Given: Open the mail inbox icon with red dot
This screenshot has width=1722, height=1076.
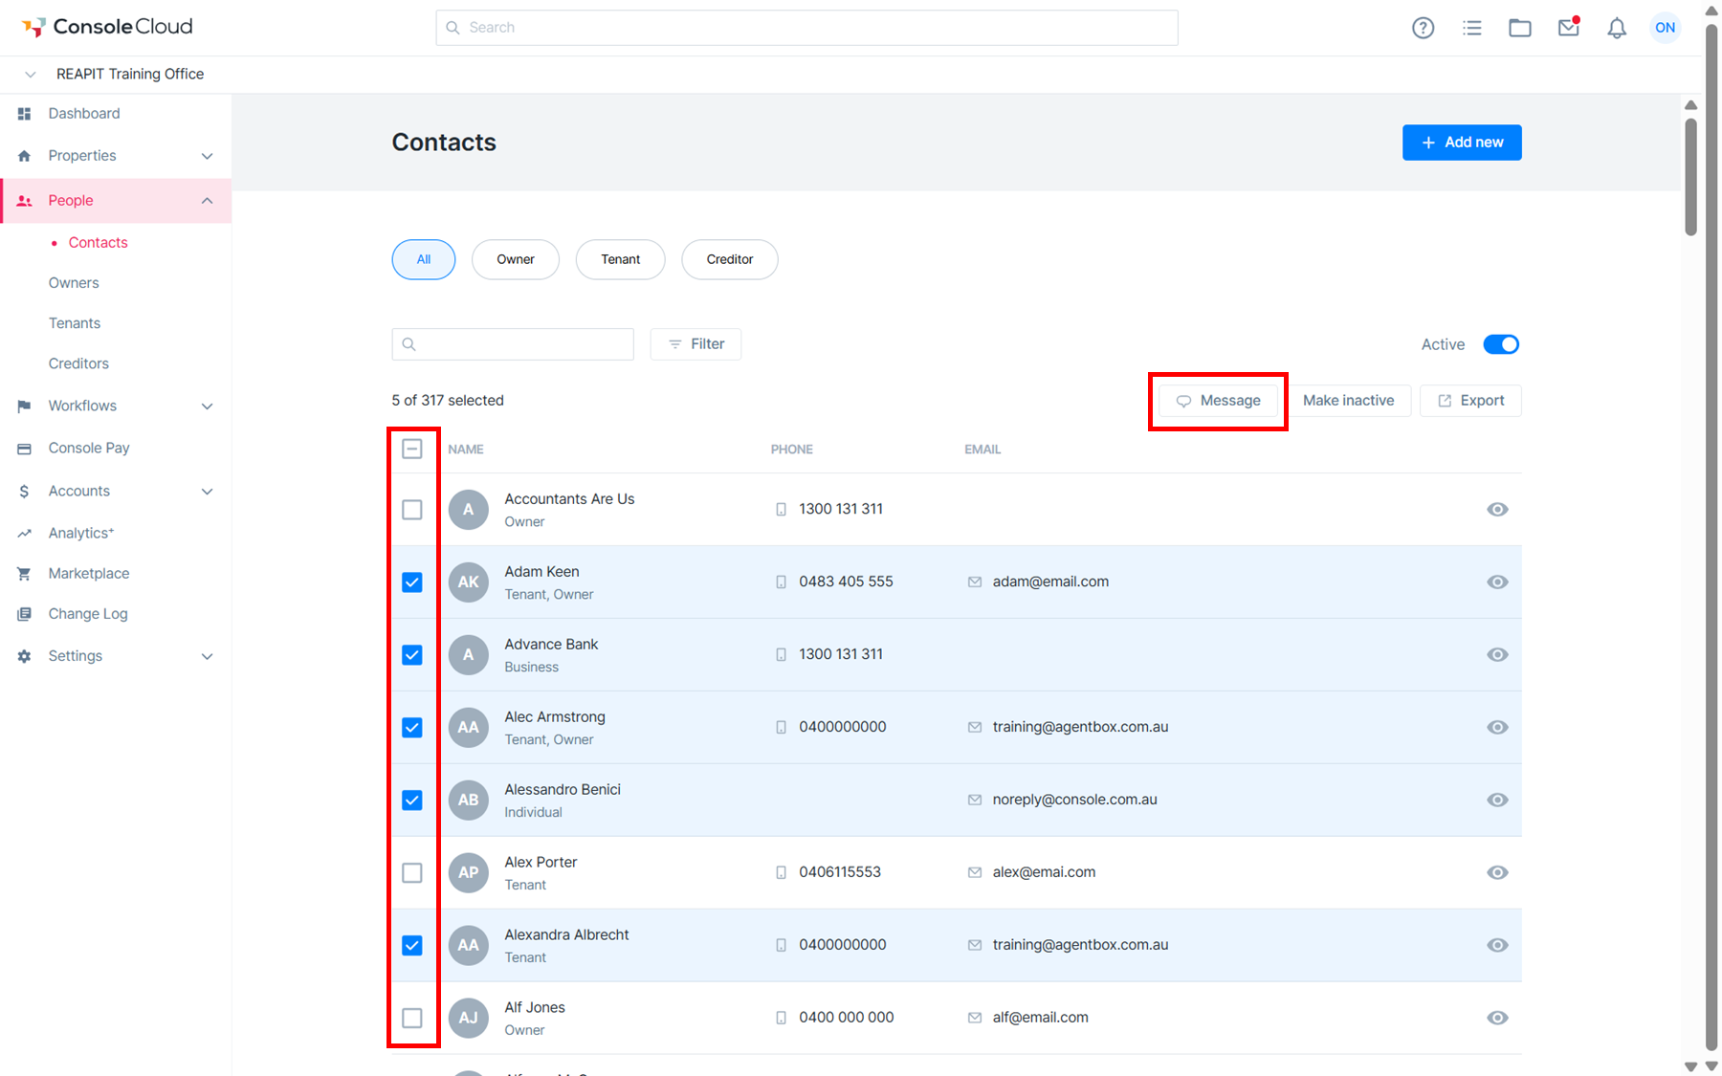Looking at the screenshot, I should [x=1568, y=27].
